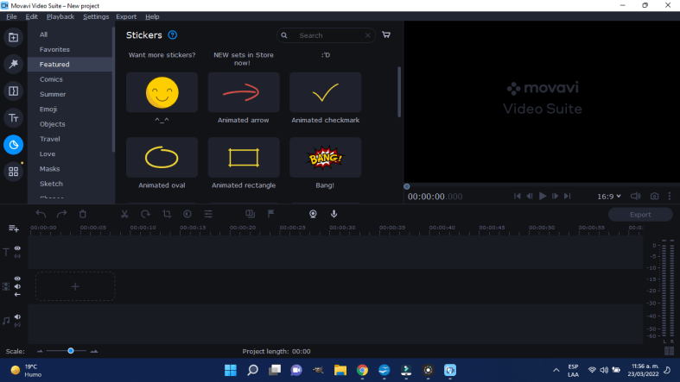Open Windows Start menu on taskbar
680x382 pixels.
[231, 370]
